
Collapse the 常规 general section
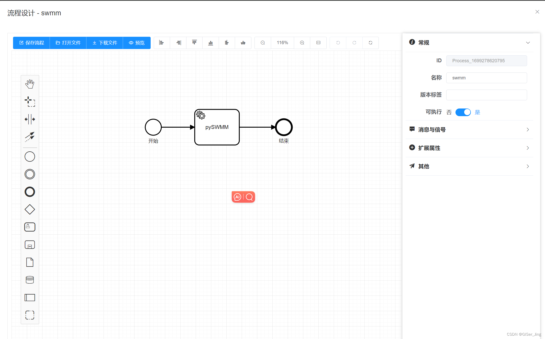[528, 43]
